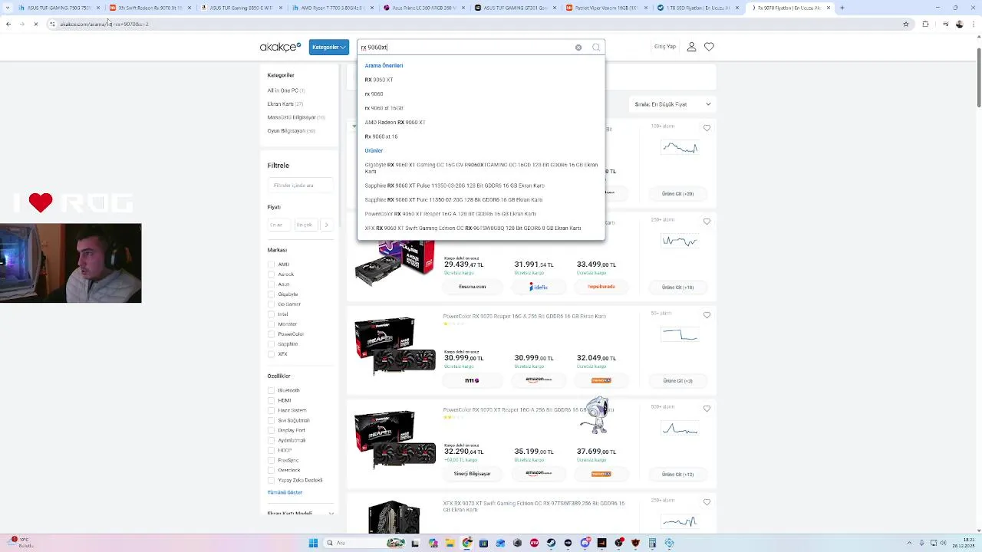982x552 pixels.
Task: Expand the Ekran Kartı Modeli filter section
Action: [301, 513]
